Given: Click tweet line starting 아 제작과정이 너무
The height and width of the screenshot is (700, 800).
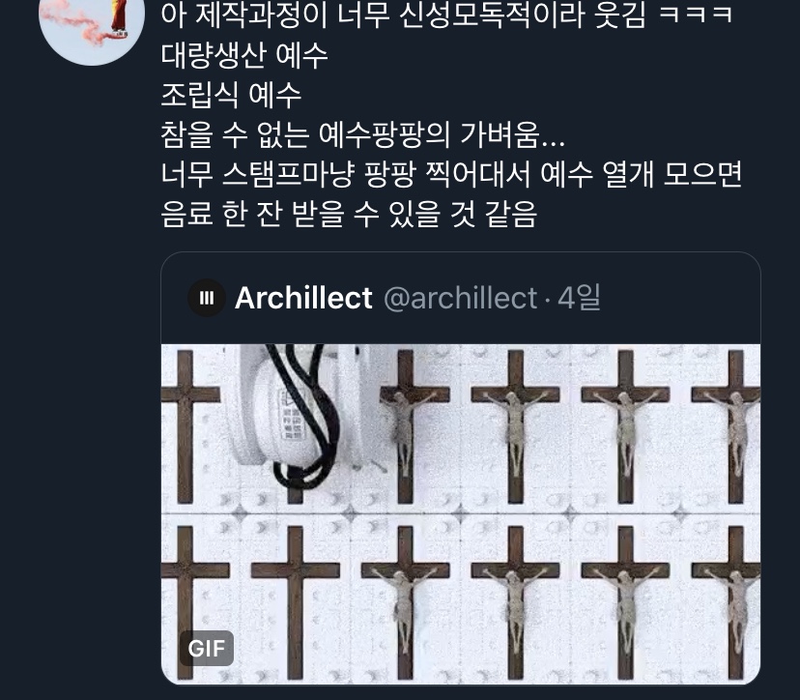Looking at the screenshot, I should (x=446, y=15).
